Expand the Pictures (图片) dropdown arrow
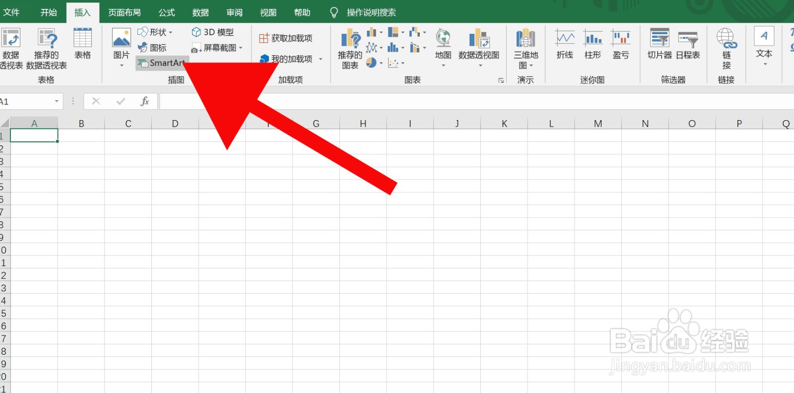Screen dimensions: 794x393 click(122, 65)
